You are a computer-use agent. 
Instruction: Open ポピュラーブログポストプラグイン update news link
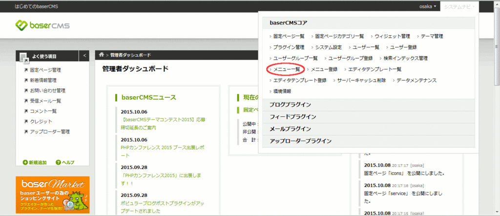pos(163,207)
